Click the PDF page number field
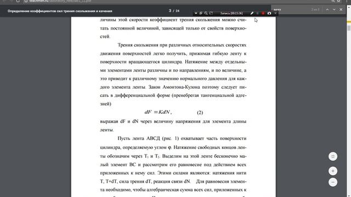This screenshot has width=351, height=197. tap(170, 11)
